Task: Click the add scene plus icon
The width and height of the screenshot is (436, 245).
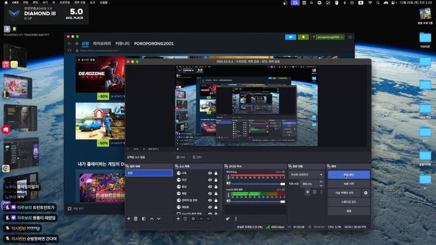Action: [129, 218]
